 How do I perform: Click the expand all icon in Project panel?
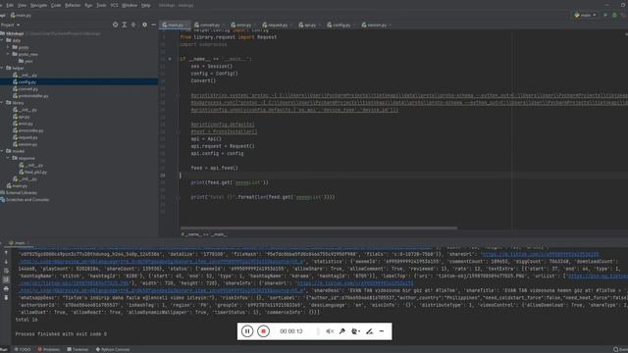[x=125, y=25]
